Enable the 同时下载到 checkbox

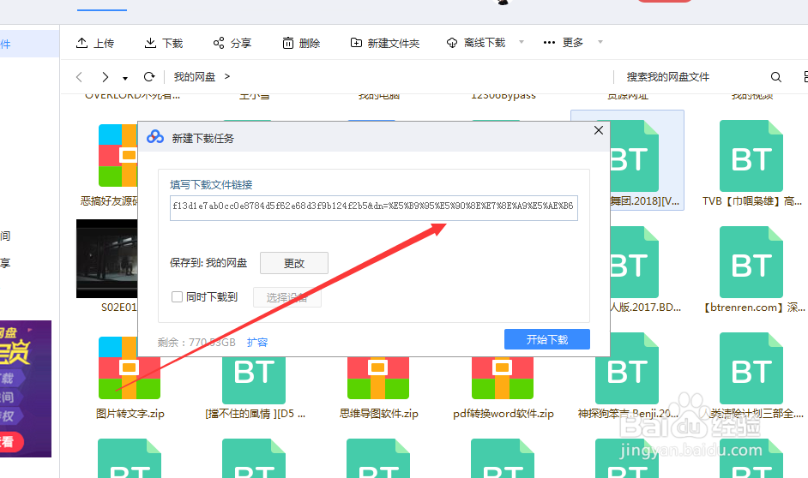tap(177, 297)
